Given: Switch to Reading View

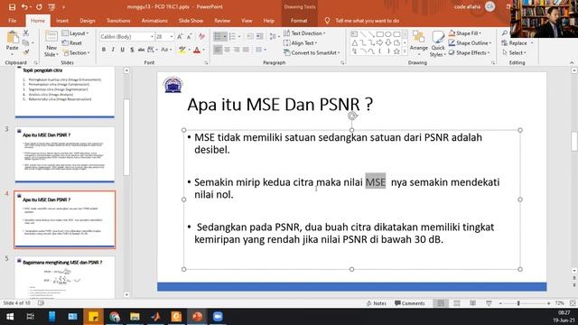Looking at the screenshot, I should [473, 303].
